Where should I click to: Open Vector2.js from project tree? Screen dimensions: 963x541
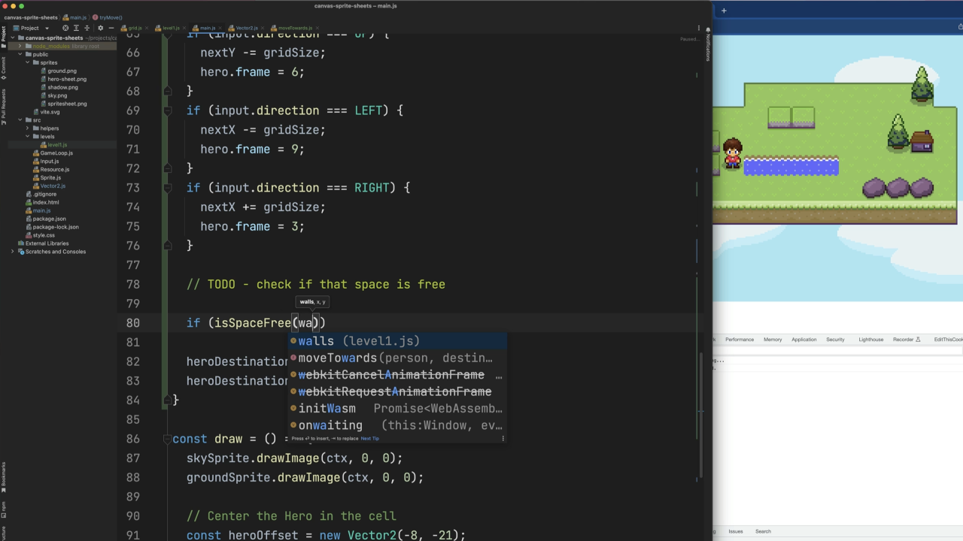53,186
